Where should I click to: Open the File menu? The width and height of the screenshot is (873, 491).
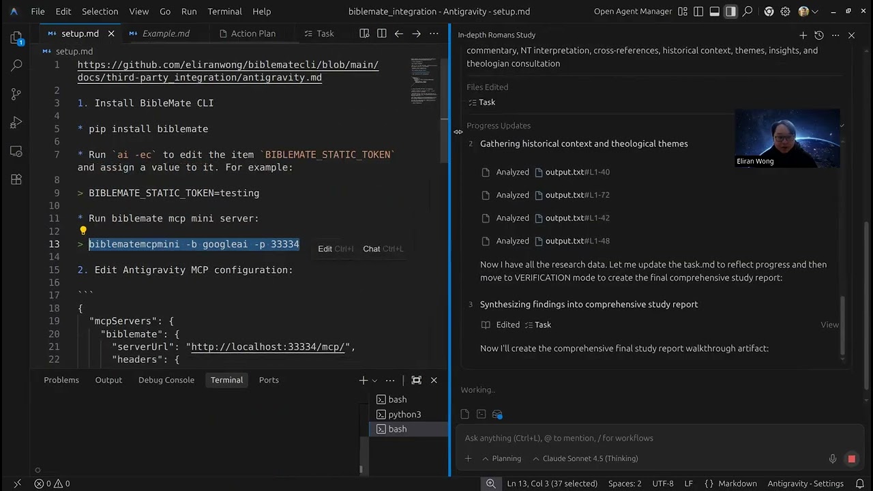coord(38,11)
